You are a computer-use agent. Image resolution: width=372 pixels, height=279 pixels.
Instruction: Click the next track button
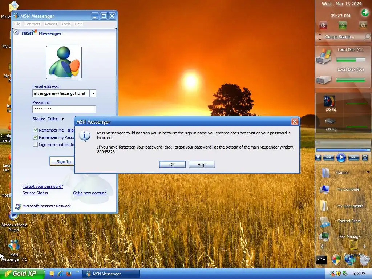click(x=353, y=157)
